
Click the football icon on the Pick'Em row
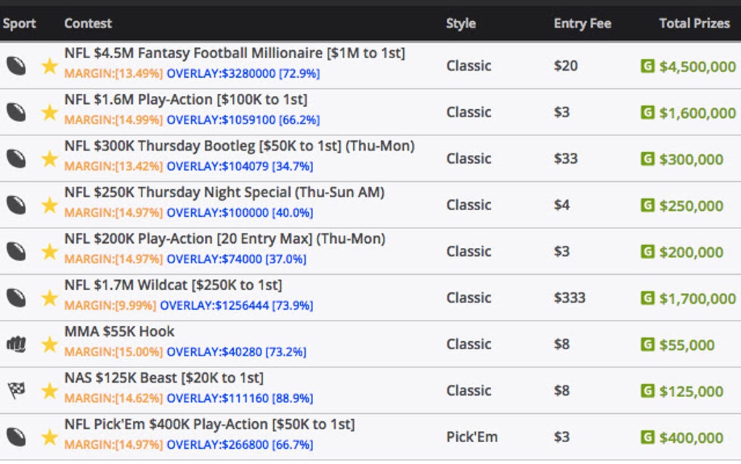[x=17, y=436]
